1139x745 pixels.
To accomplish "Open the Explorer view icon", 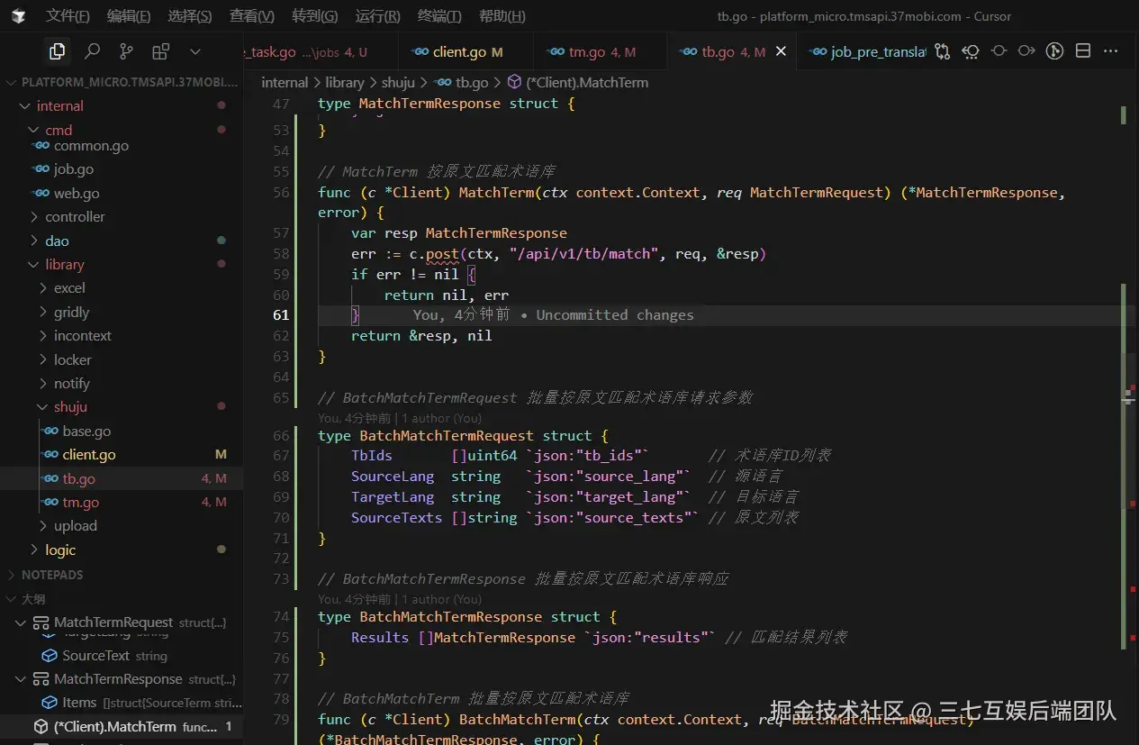I will (x=58, y=51).
